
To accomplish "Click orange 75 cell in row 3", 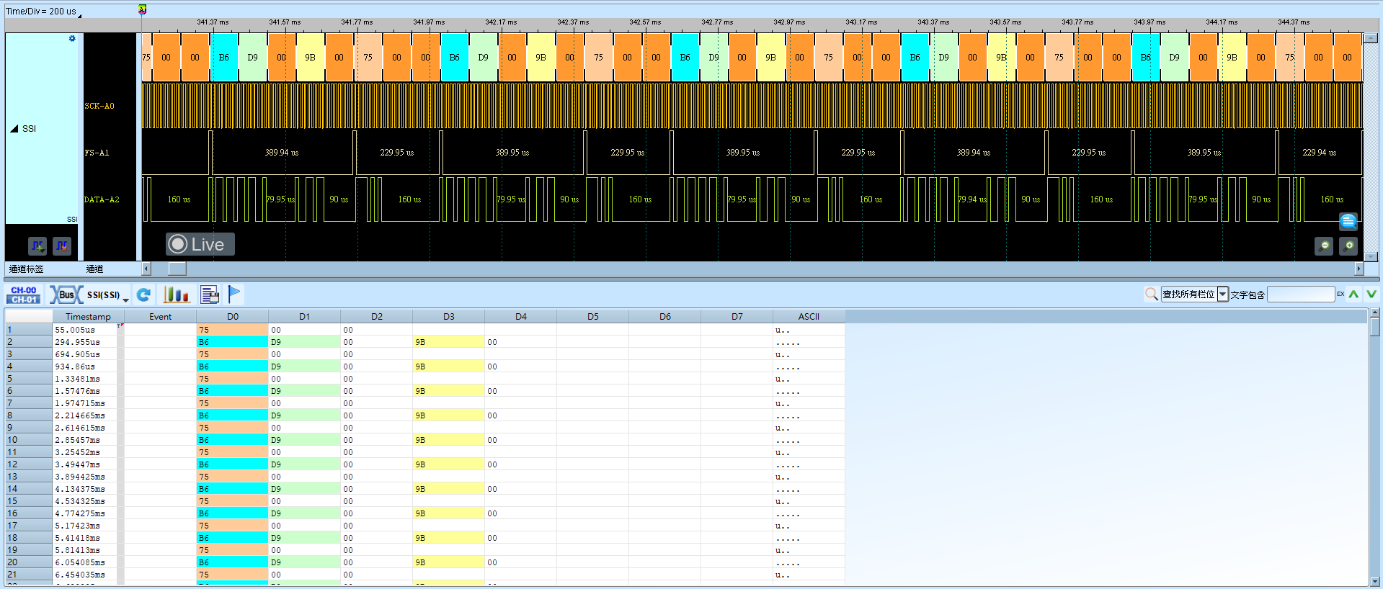I will 232,354.
